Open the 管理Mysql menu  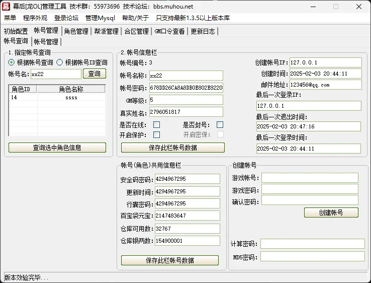(100, 18)
